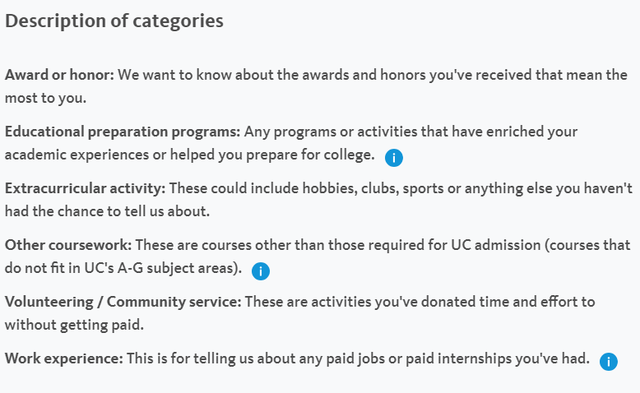Click 'without getting paid' text
The image size is (640, 393).
click(74, 325)
